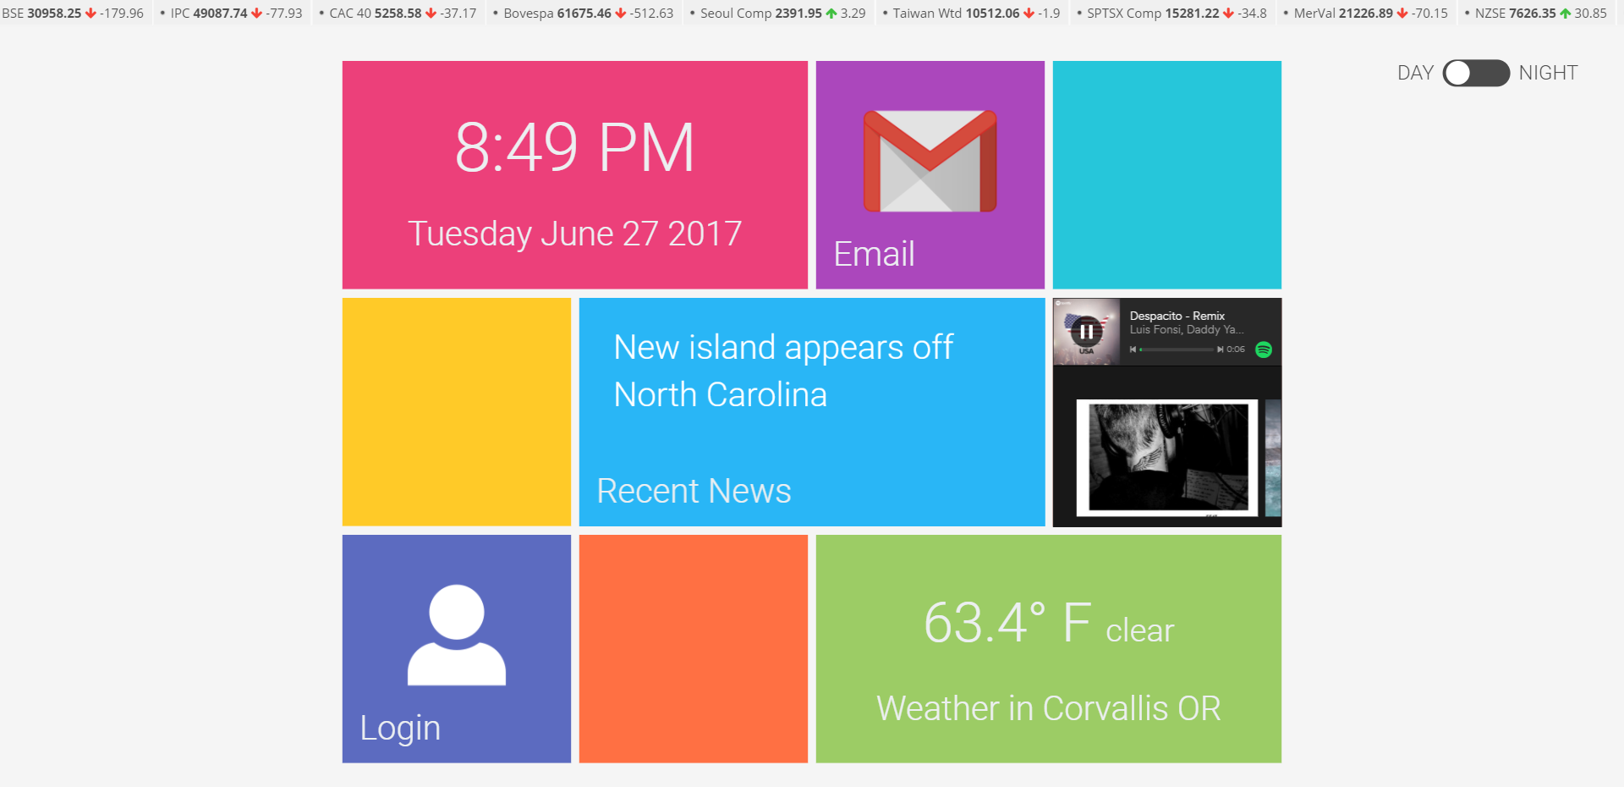Click the DAY label
This screenshot has width=1624, height=787.
tap(1415, 74)
